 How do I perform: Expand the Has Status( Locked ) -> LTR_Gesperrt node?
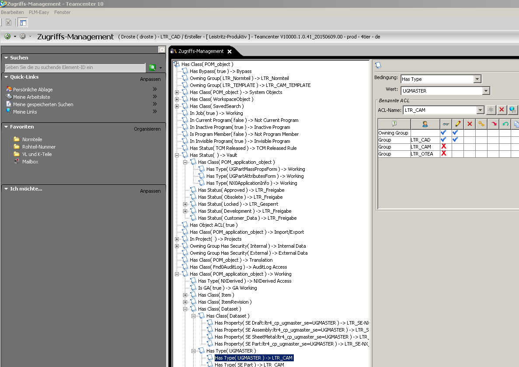click(x=185, y=204)
